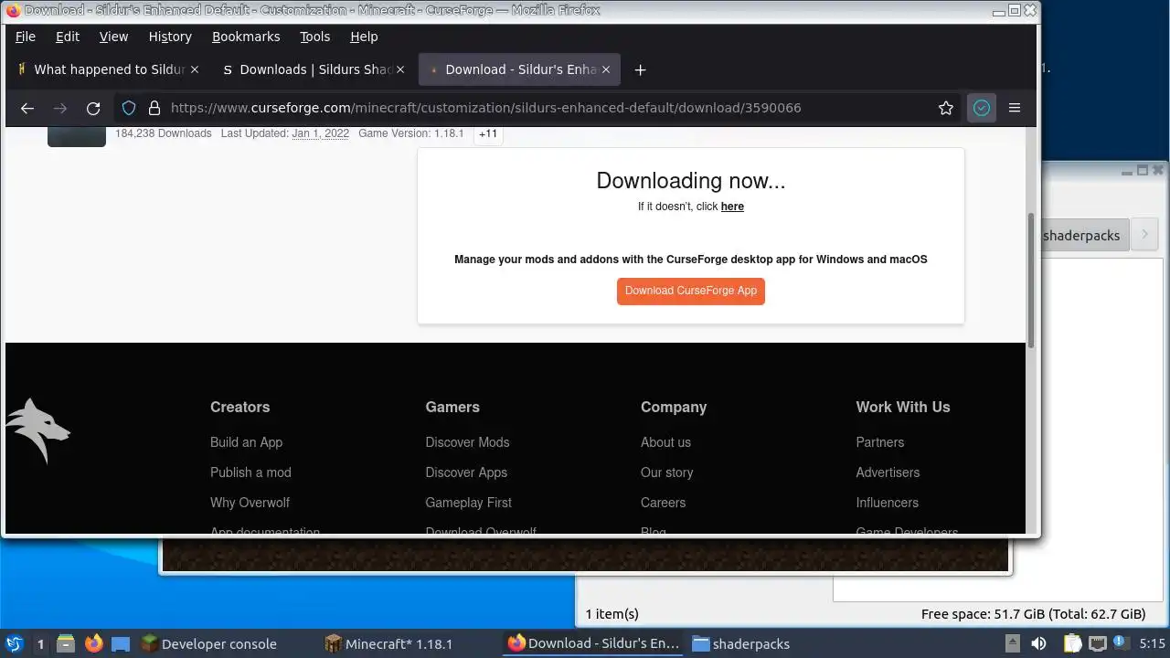Viewport: 1170px width, 658px height.
Task: Click the 'here' download link
Action: (732, 207)
